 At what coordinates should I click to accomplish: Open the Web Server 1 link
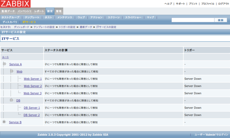[33, 79]
